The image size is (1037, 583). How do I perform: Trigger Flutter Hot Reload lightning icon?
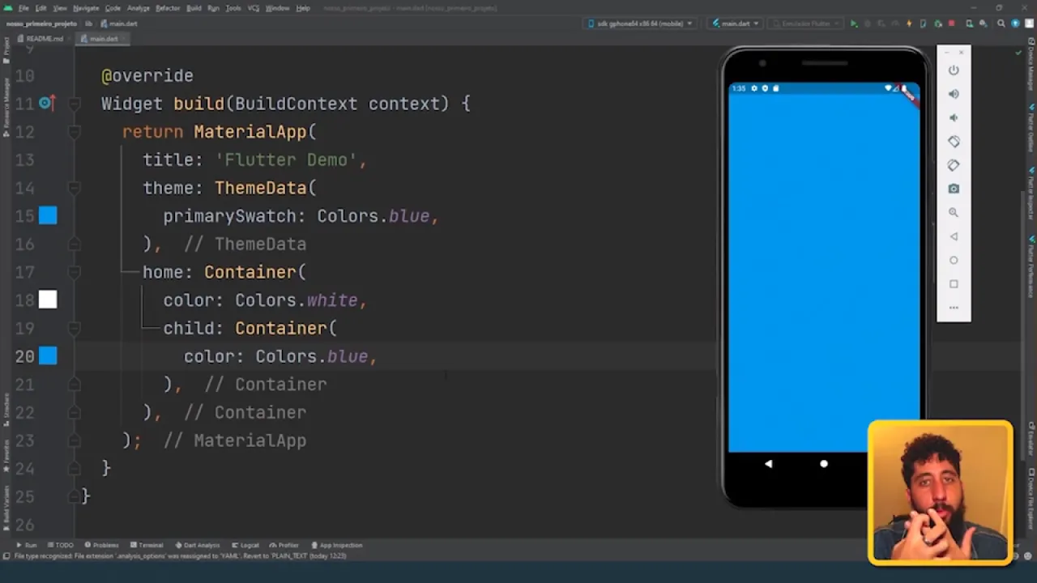click(908, 23)
